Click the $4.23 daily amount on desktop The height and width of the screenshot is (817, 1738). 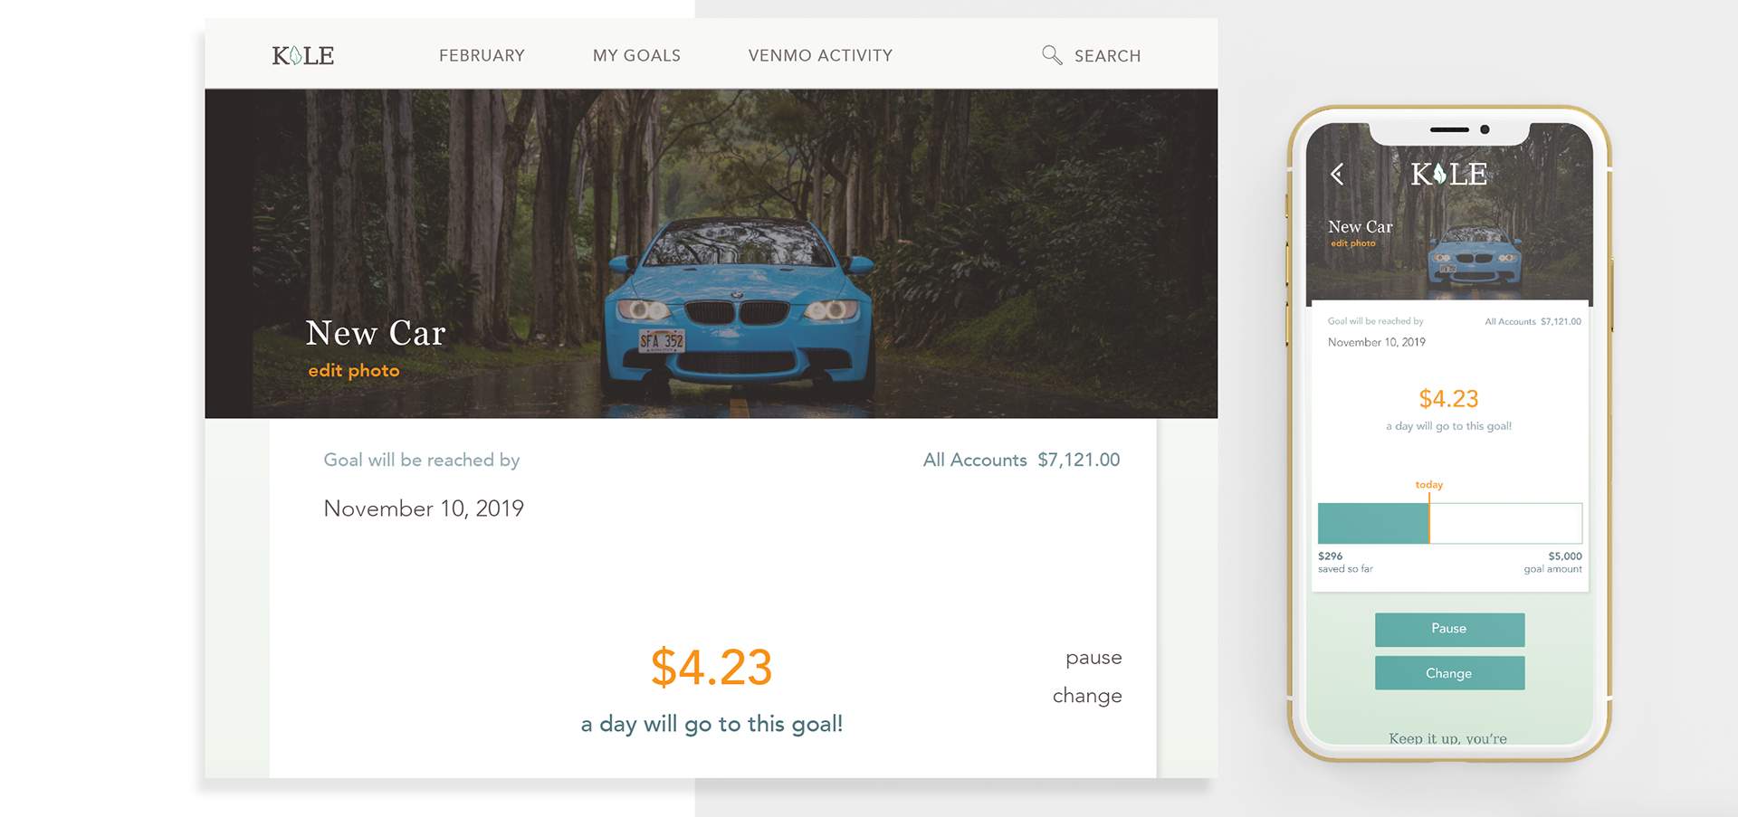tap(711, 668)
